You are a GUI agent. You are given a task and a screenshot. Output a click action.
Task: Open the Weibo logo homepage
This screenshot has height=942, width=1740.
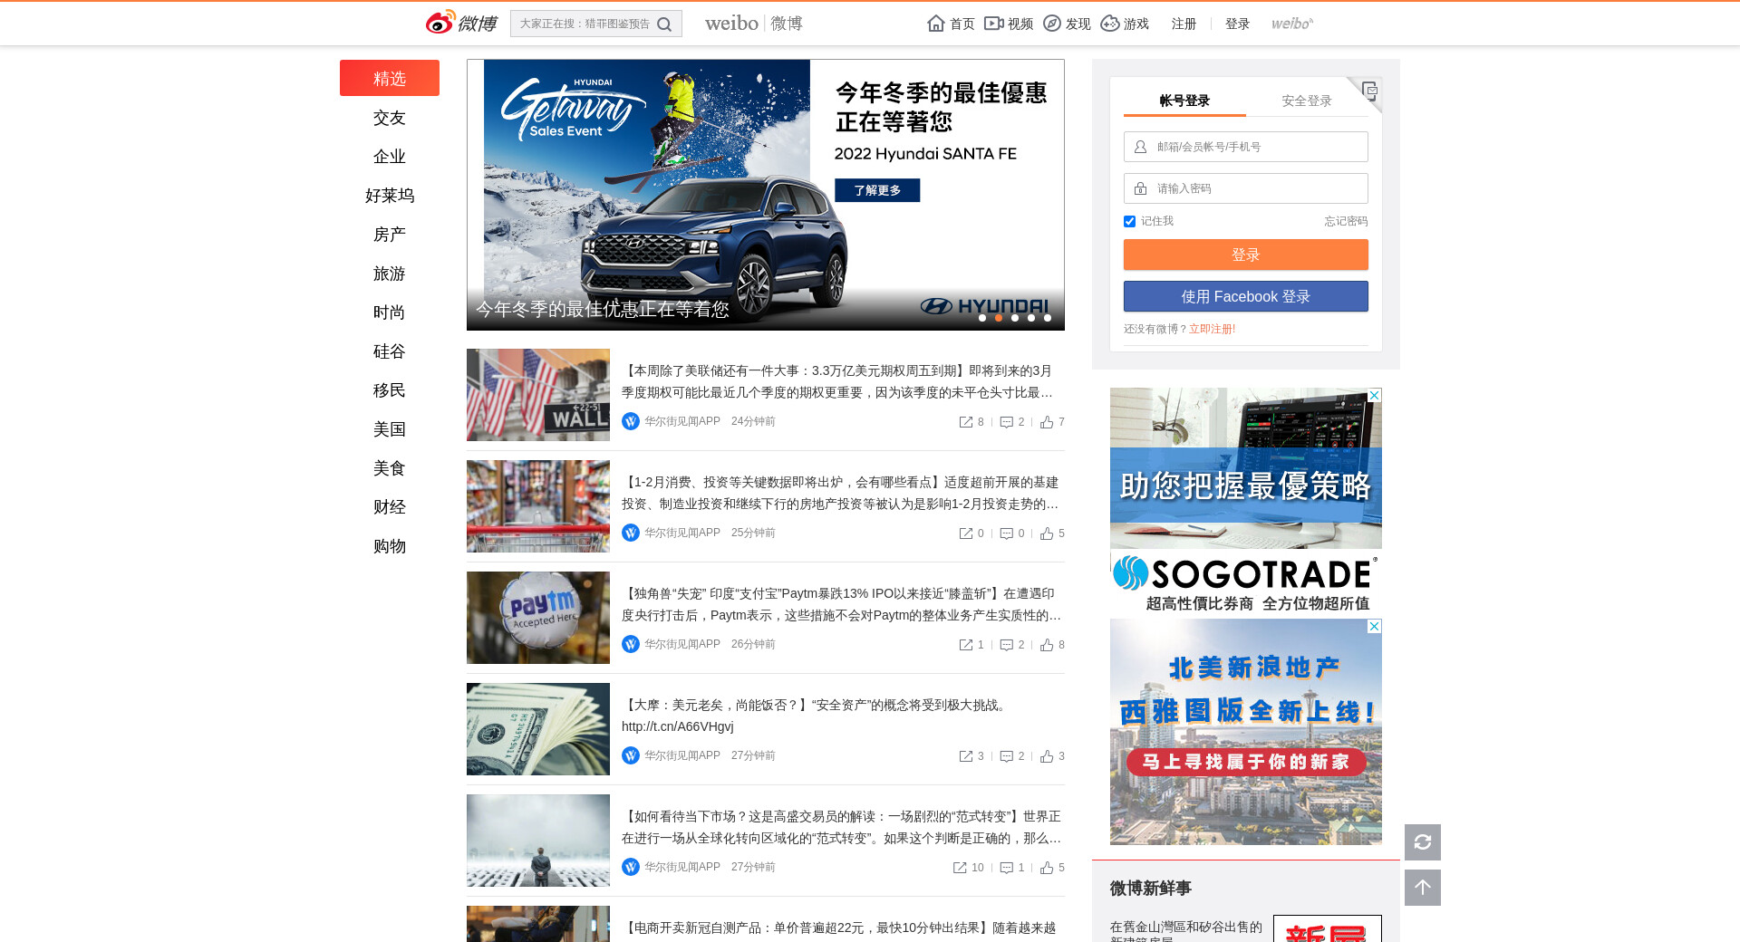pyautogui.click(x=461, y=24)
